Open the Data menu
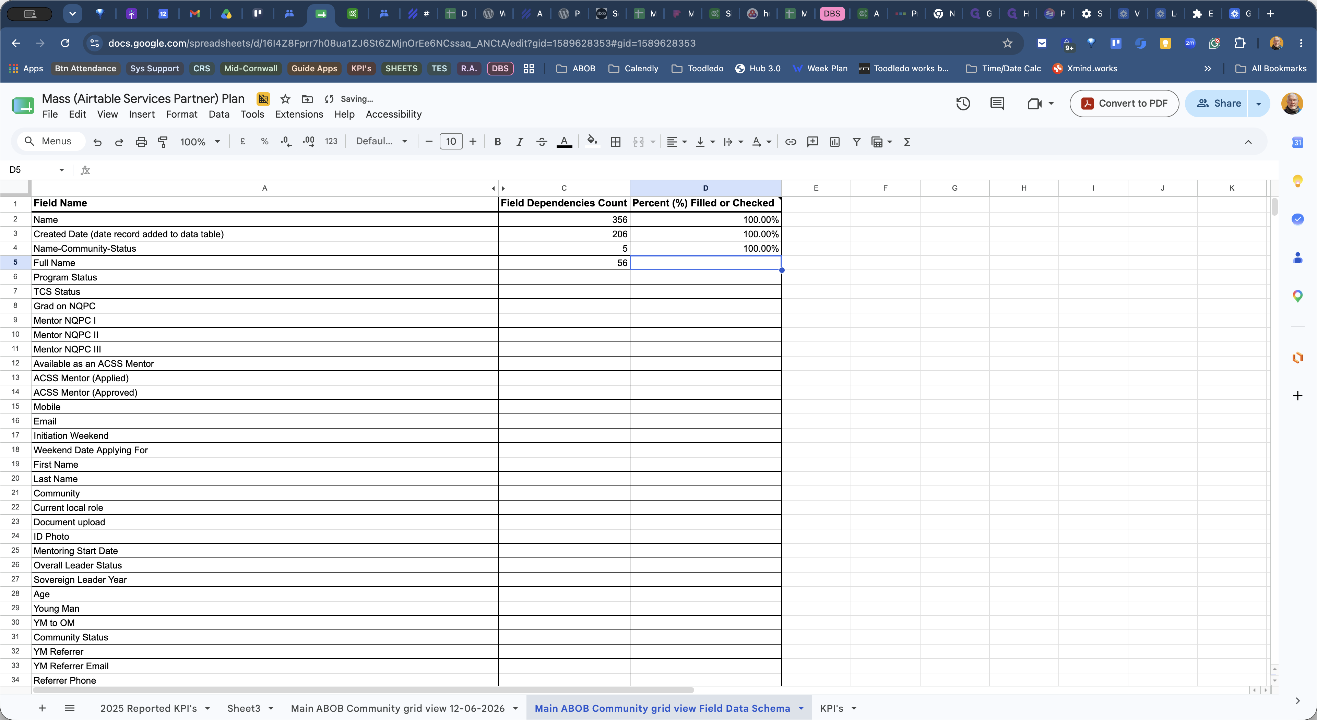This screenshot has height=720, width=1317. [x=219, y=115]
